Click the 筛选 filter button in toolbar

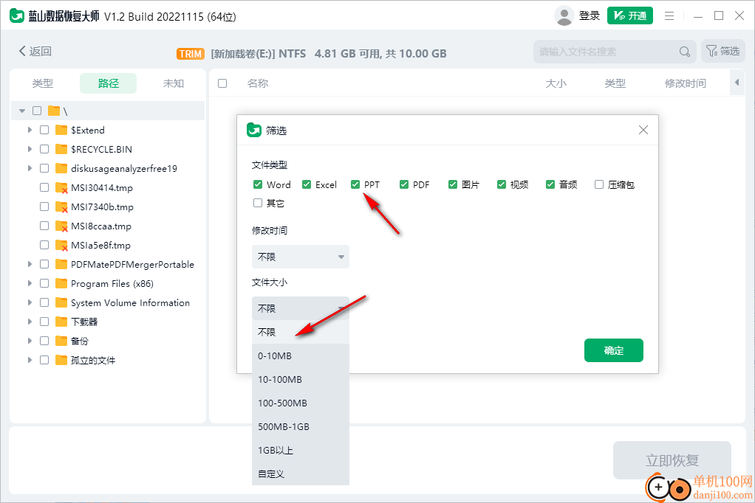pyautogui.click(x=722, y=51)
